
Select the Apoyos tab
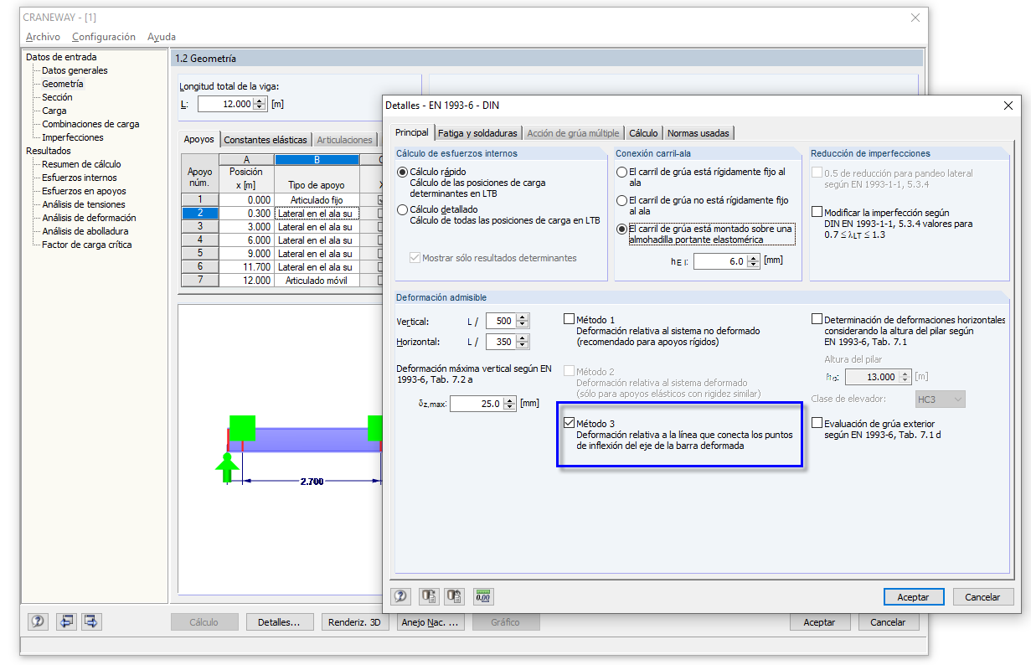tap(199, 139)
